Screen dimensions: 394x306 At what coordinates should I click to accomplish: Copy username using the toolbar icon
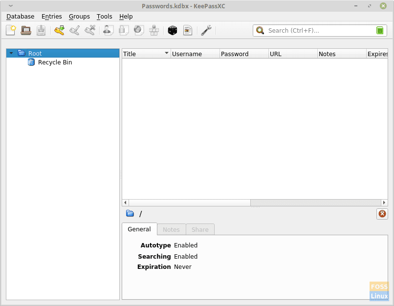coord(108,30)
